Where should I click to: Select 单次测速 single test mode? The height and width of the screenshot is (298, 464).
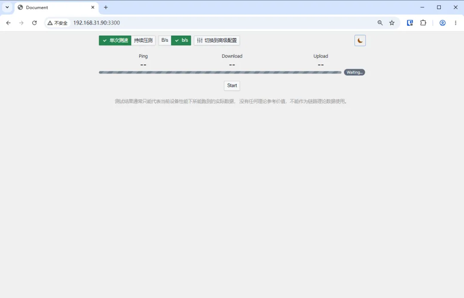pyautogui.click(x=115, y=40)
